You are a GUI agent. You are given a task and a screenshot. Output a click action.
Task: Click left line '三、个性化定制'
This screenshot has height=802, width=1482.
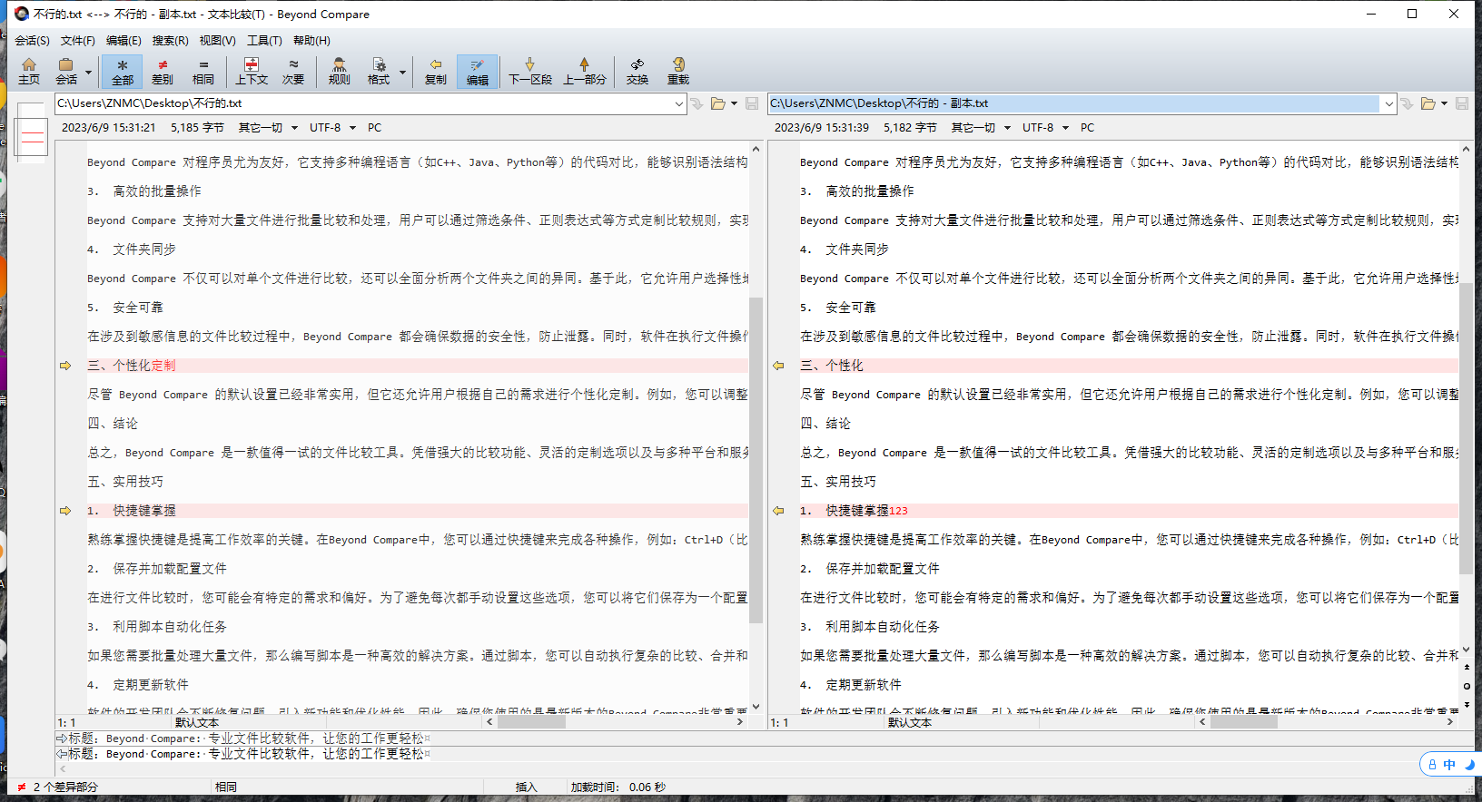[x=132, y=366]
